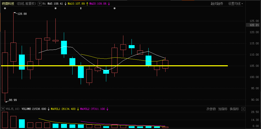The width and height of the screenshot is (261, 129).
Task: Close the volume indicator panel
Action: (x=243, y=109)
